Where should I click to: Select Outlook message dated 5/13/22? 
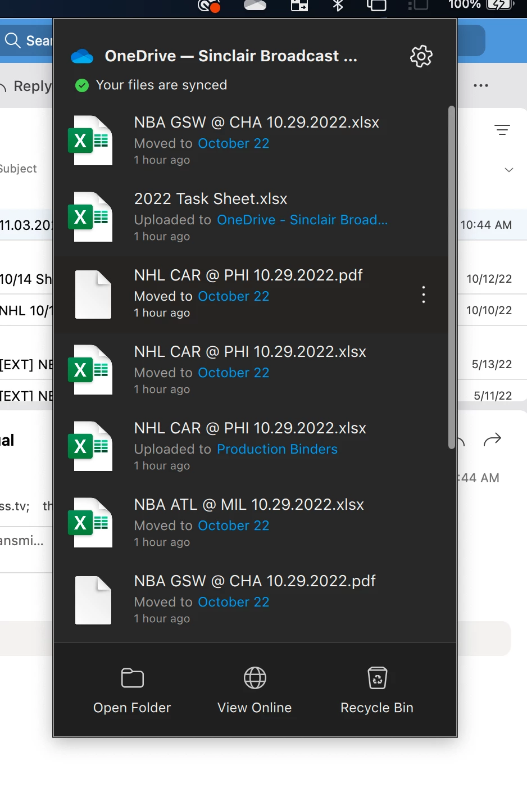tap(492, 364)
